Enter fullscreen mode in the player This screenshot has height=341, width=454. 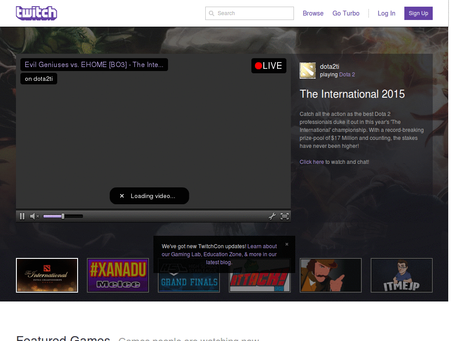(285, 216)
